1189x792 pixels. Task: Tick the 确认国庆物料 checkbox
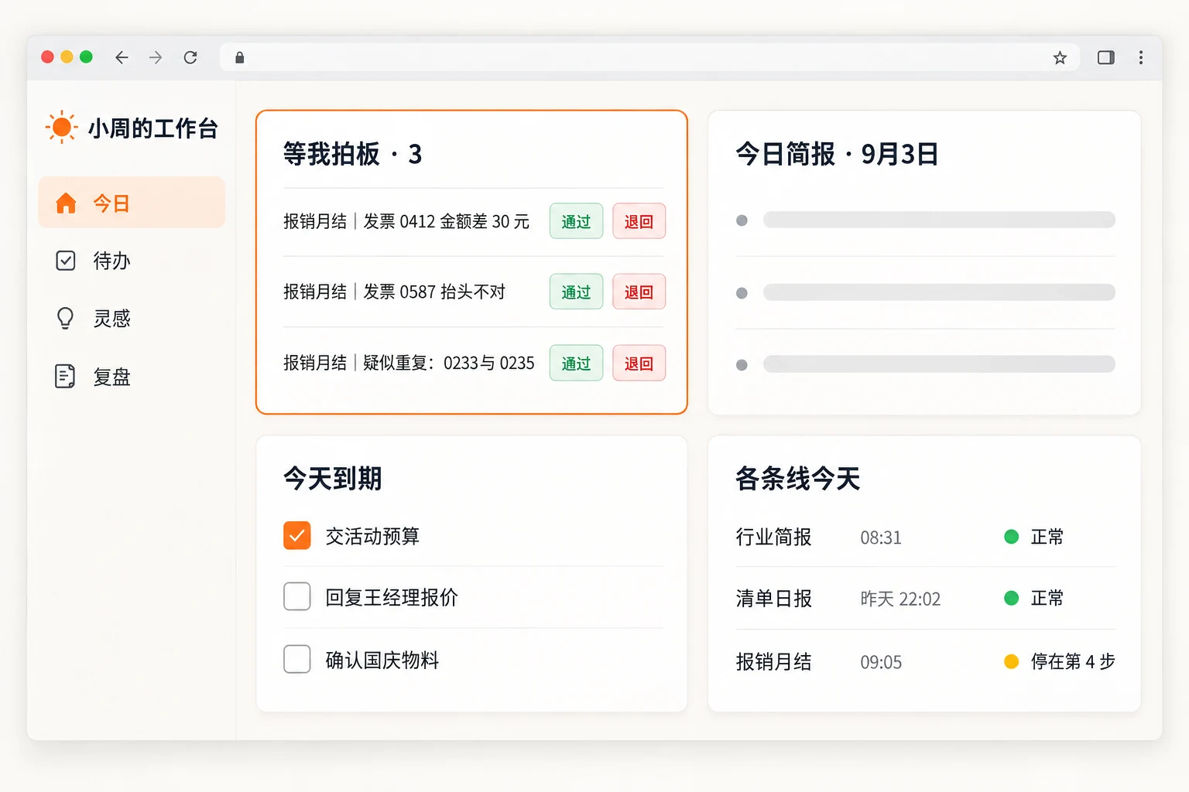pos(297,659)
